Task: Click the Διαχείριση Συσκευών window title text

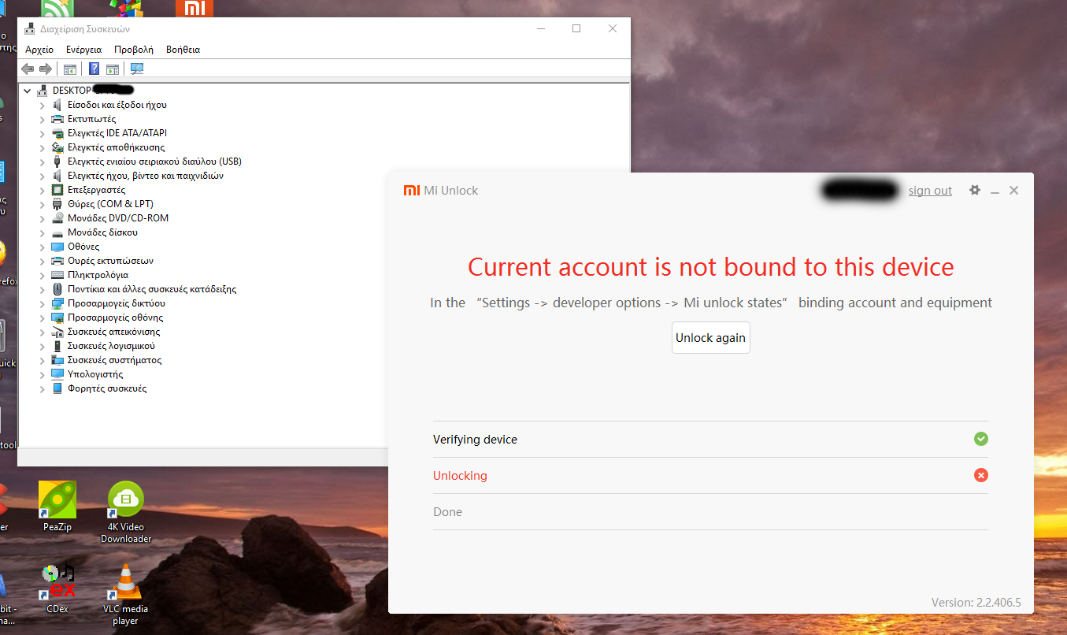Action: (x=85, y=29)
